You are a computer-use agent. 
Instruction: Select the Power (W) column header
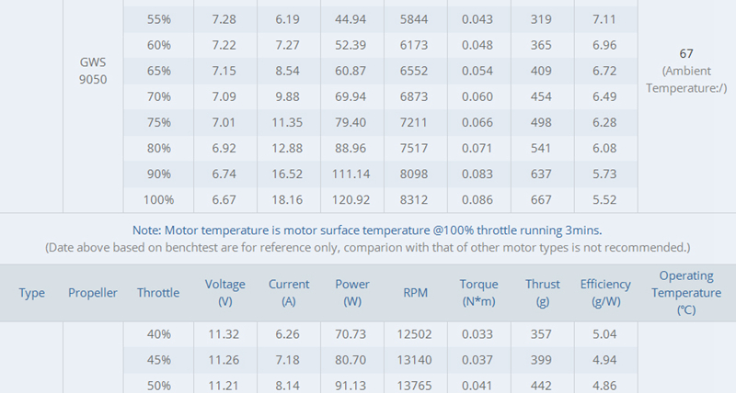tap(351, 293)
